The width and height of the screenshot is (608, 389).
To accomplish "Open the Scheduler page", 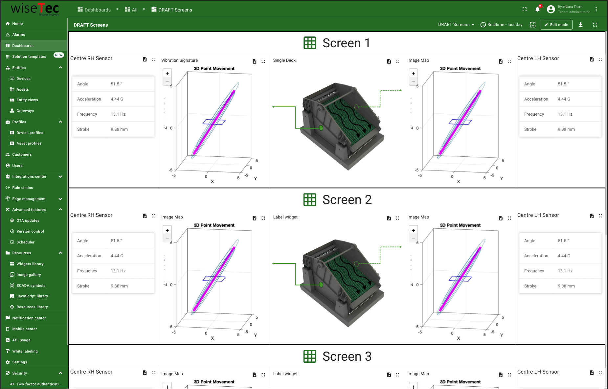I will coord(34,242).
